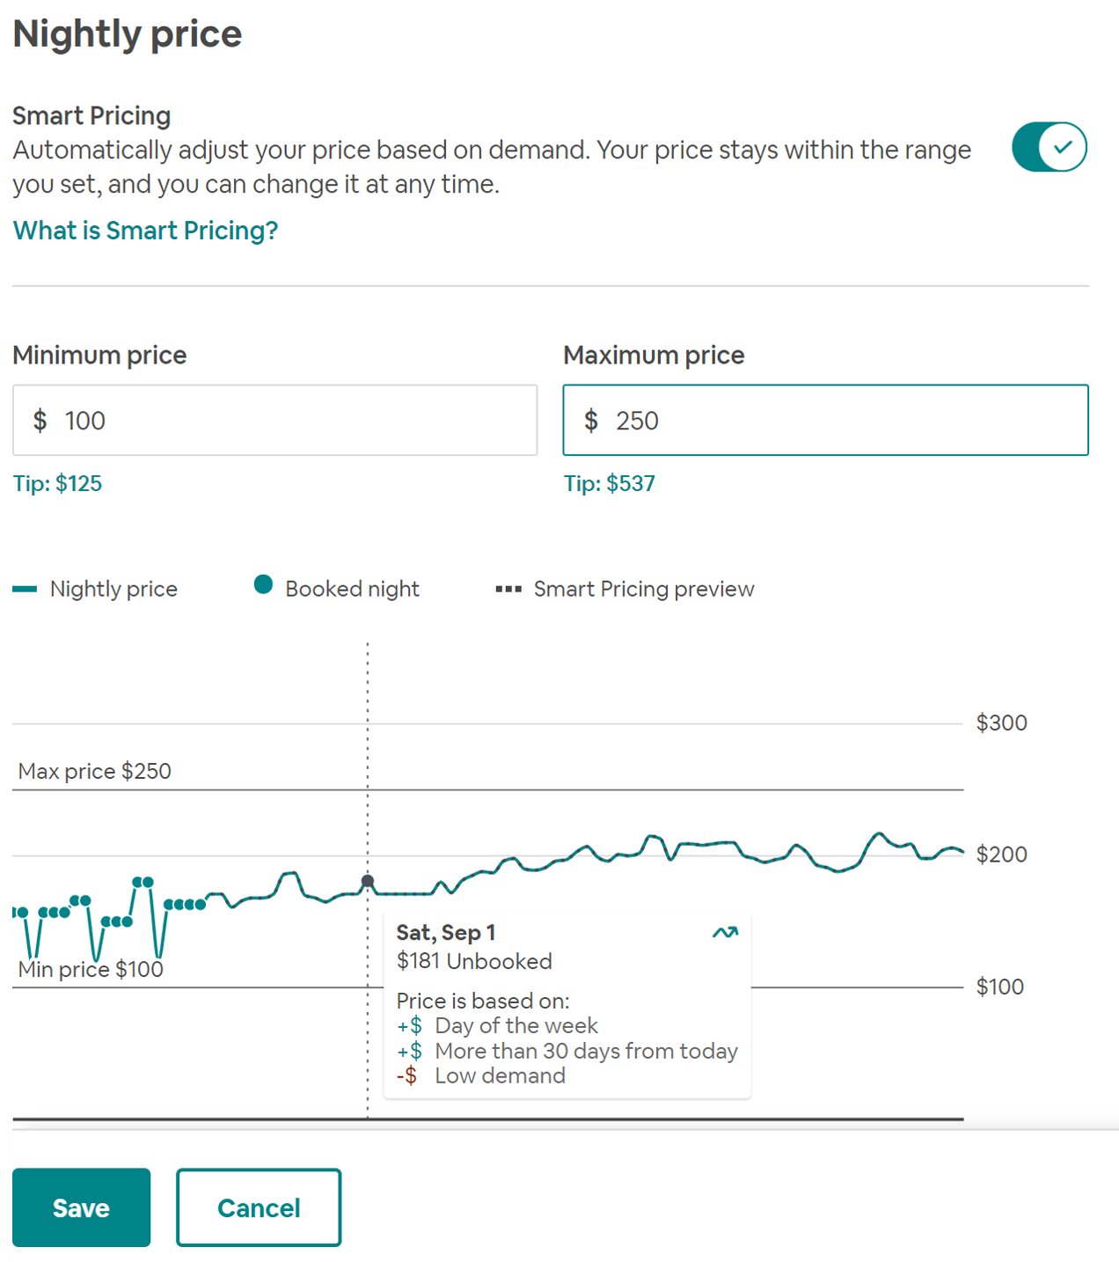Save the nightly price settings

tap(81, 1207)
